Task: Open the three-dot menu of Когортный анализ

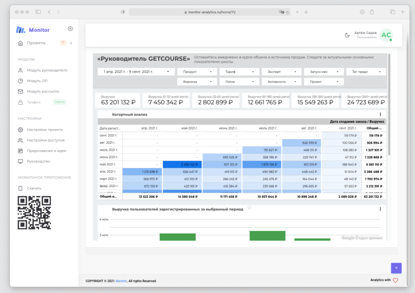Action: pyautogui.click(x=380, y=114)
